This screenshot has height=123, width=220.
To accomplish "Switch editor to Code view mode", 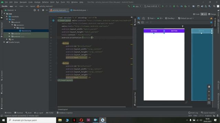I will tap(196, 14).
